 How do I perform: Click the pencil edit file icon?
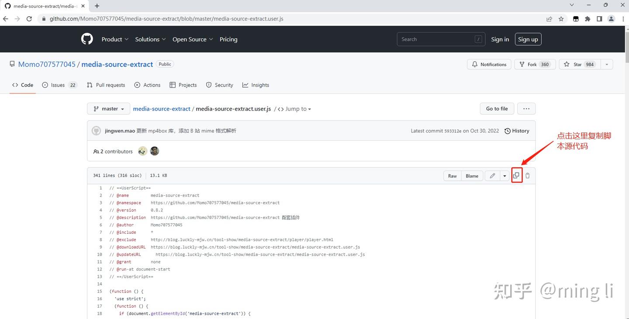[492, 176]
